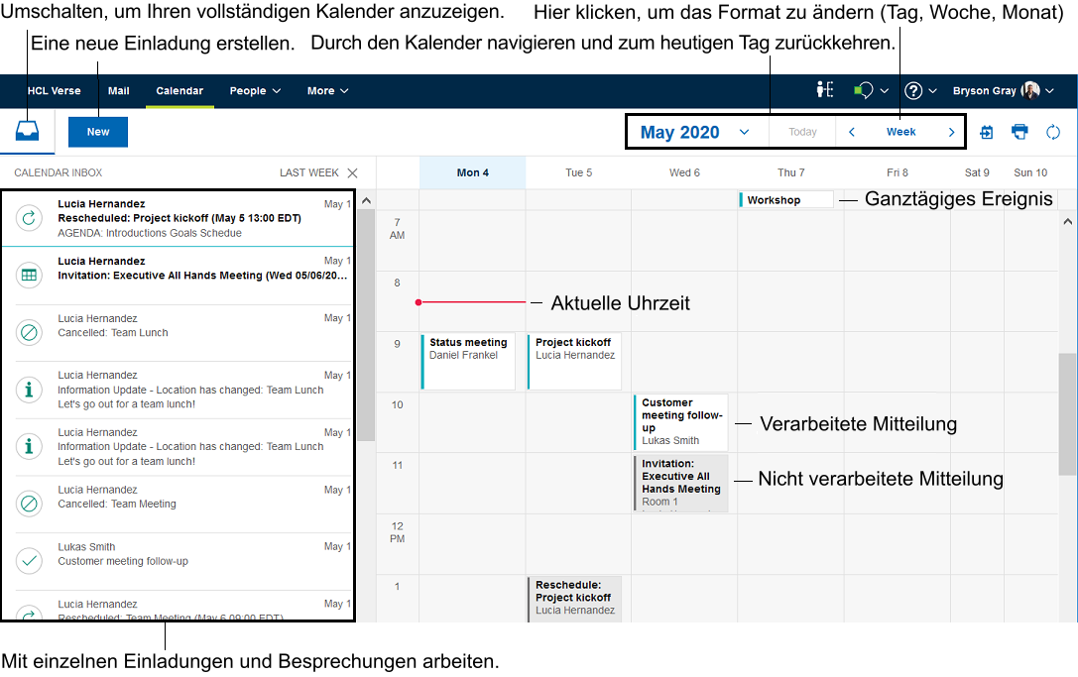Select the Tue 5 day header
The image size is (1078, 677).
point(579,173)
